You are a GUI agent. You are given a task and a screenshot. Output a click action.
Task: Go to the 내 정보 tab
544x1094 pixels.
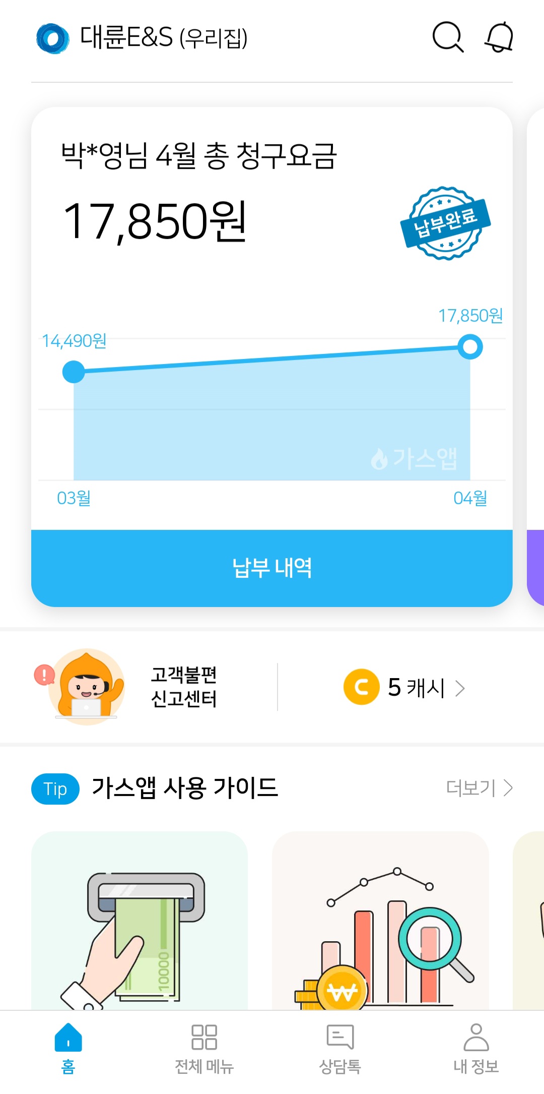(x=476, y=1049)
